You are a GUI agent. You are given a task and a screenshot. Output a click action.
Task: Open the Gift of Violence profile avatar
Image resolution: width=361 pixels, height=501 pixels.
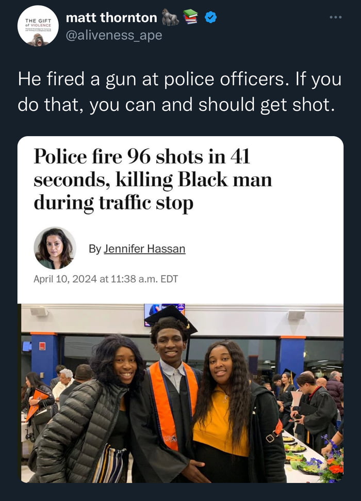click(x=38, y=26)
